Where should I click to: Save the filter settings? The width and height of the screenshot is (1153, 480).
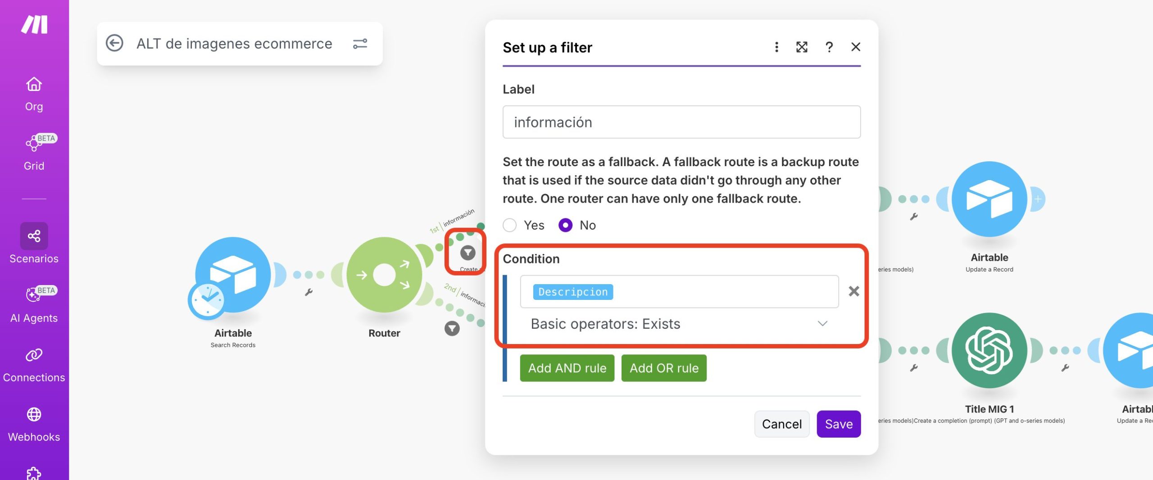click(838, 424)
